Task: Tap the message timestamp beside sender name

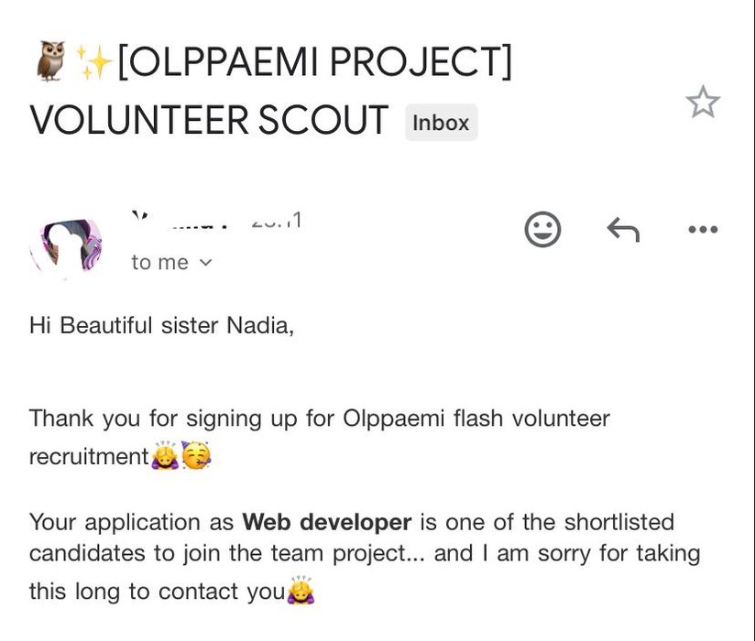Action: coord(277,221)
